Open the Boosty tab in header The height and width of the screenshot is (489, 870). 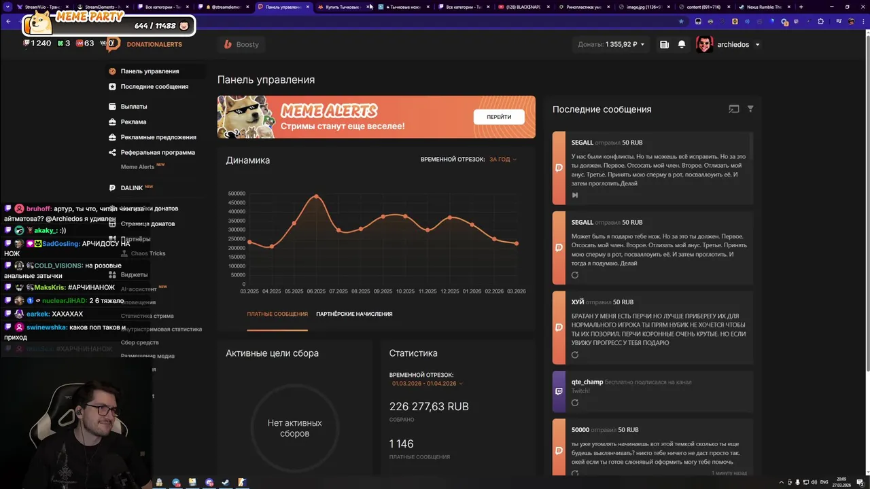tap(241, 45)
